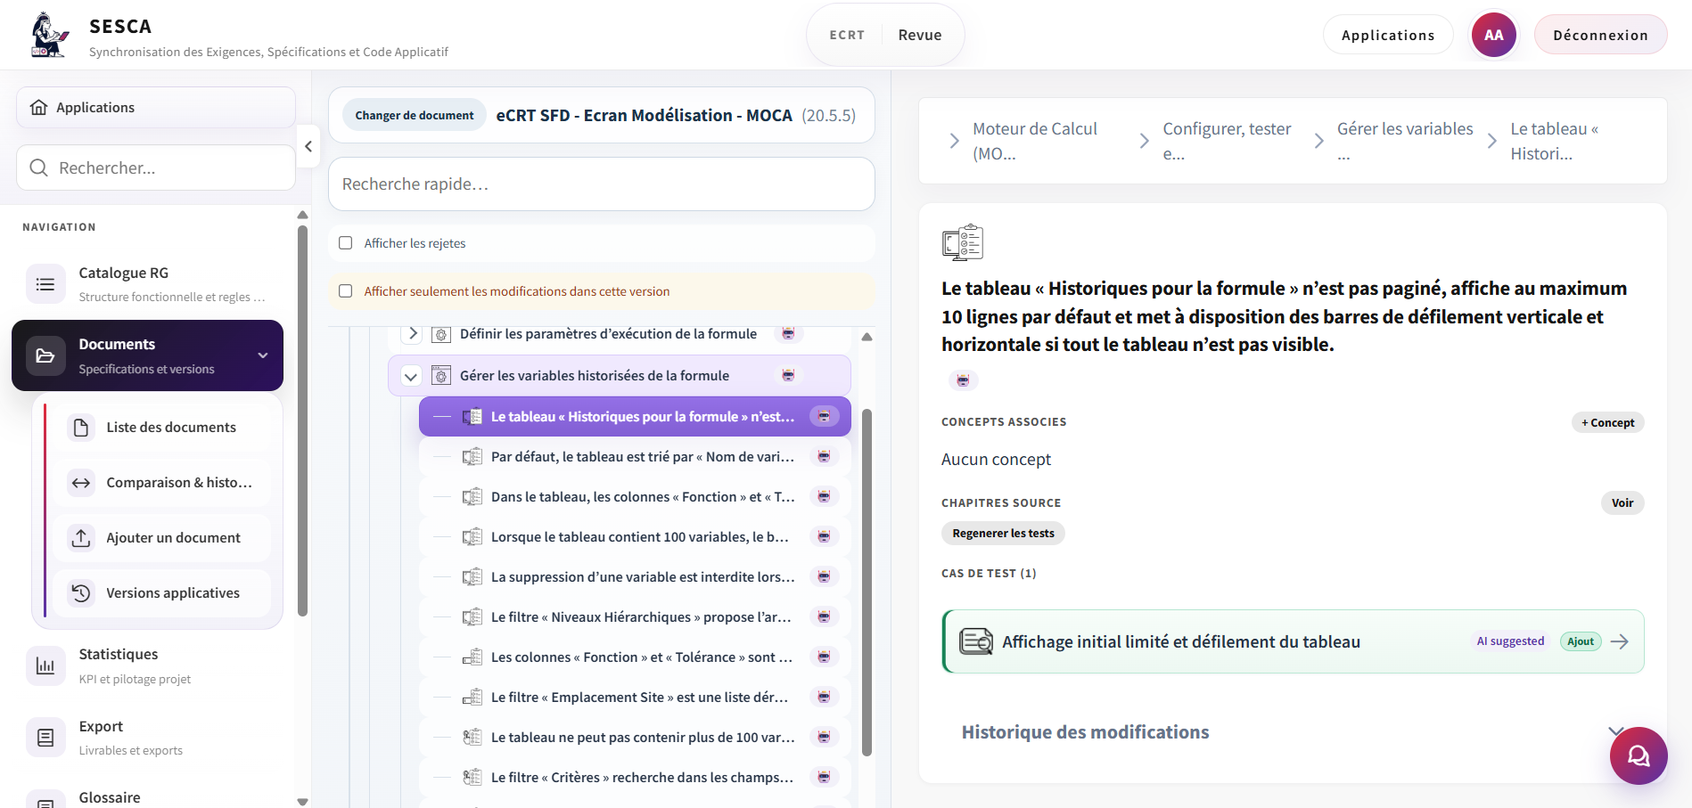Click chevron before Gérer les variables breadcrumb

click(1318, 141)
